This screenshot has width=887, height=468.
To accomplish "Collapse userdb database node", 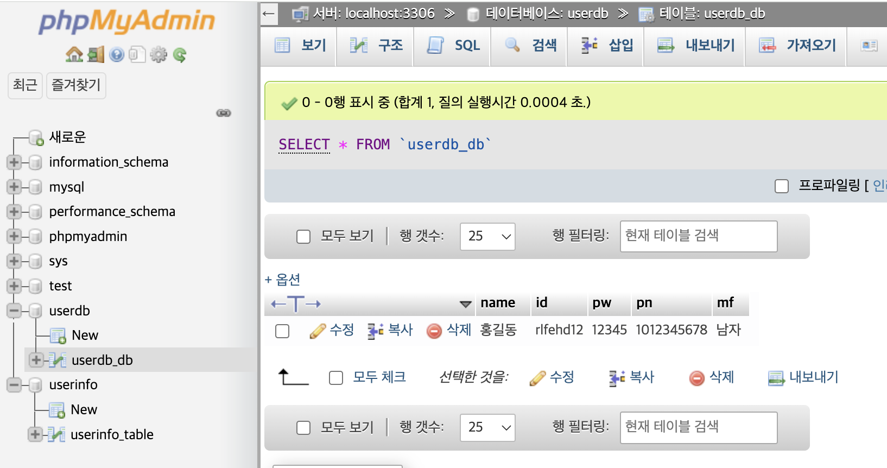I will click(14, 311).
